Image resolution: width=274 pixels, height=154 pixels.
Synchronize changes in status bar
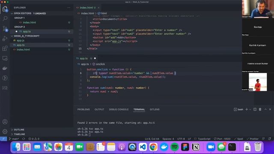coord(24,139)
